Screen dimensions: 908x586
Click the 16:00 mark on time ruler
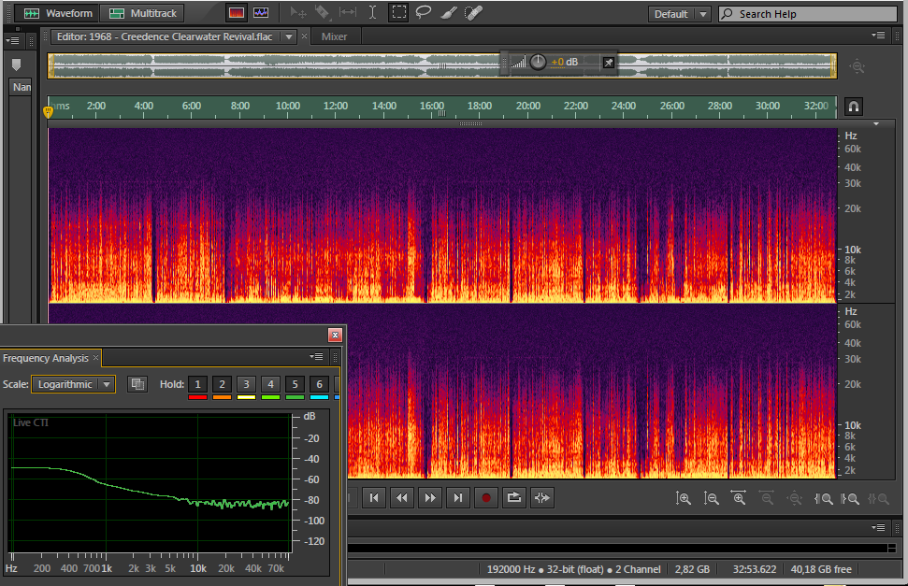click(x=432, y=106)
